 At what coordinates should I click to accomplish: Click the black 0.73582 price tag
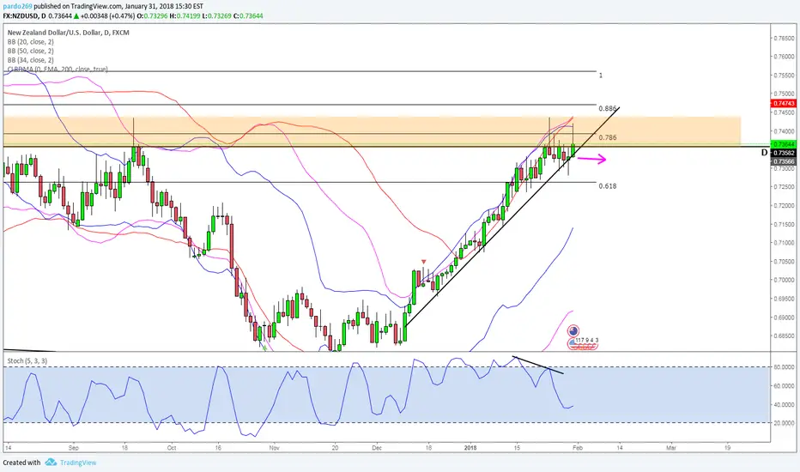point(783,153)
